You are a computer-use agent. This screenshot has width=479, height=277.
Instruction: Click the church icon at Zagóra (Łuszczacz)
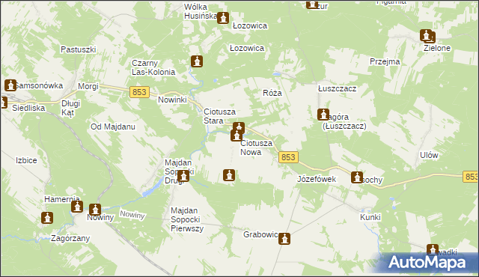[323, 115]
